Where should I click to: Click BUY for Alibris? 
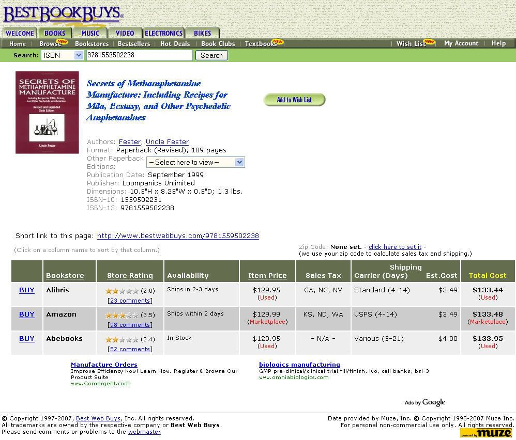point(27,290)
